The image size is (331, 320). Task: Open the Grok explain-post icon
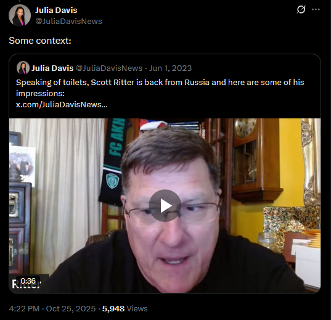coord(301,9)
